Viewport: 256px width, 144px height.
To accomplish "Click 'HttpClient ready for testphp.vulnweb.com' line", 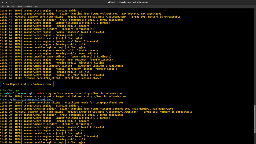I will coord(62,103).
